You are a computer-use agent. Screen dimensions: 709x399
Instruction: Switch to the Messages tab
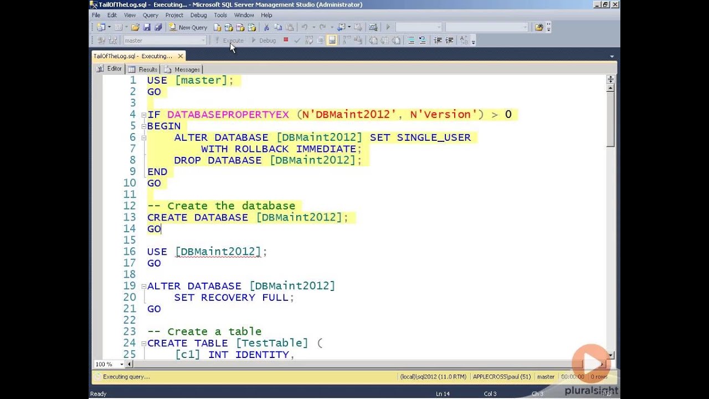point(182,69)
